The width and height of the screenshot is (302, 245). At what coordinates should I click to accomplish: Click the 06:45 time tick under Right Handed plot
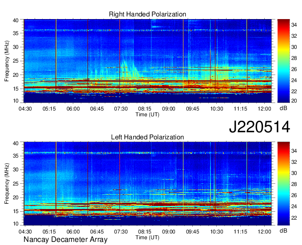pos(97,109)
